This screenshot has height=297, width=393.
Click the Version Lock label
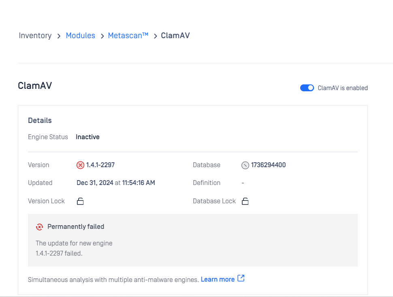point(46,201)
